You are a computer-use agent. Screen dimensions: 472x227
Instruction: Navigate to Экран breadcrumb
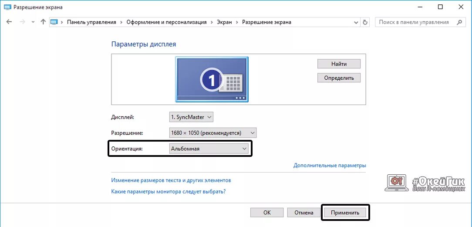[224, 22]
